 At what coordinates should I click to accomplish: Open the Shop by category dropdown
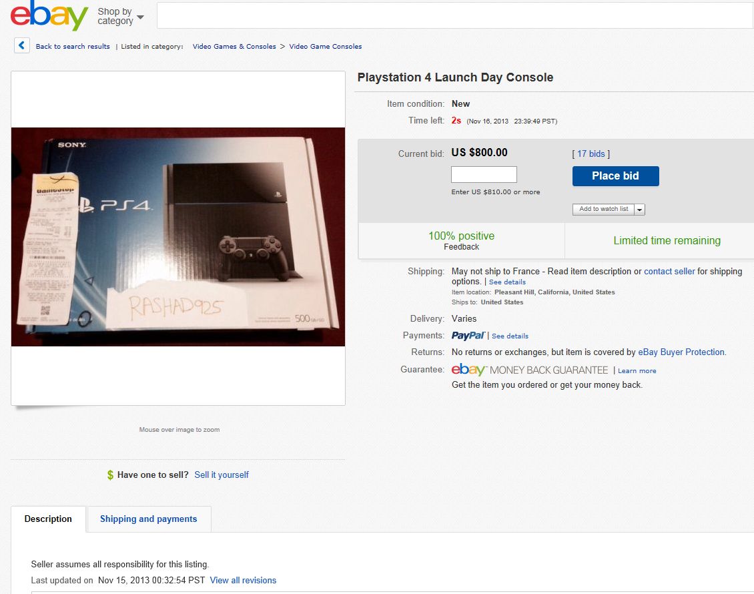point(120,17)
